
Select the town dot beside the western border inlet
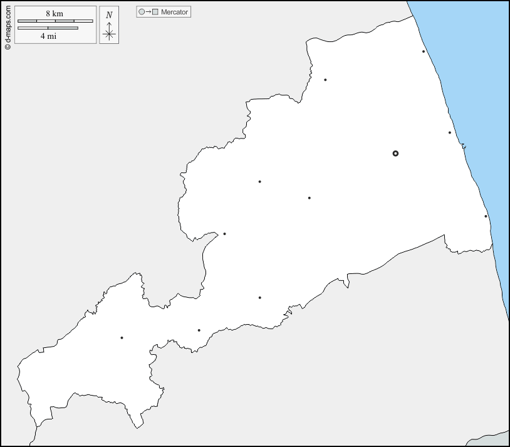224,234
